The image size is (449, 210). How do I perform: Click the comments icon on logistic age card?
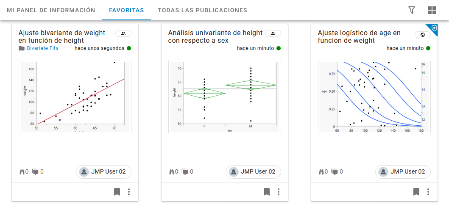coord(335,171)
